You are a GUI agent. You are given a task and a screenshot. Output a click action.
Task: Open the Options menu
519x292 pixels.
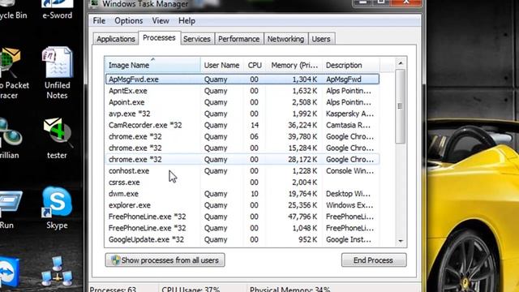(x=129, y=21)
